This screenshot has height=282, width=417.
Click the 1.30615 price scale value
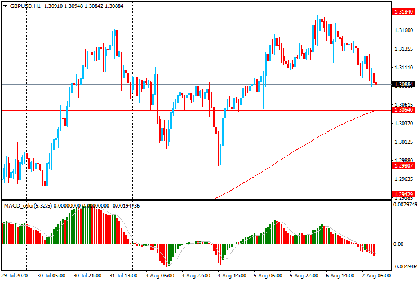403,104
